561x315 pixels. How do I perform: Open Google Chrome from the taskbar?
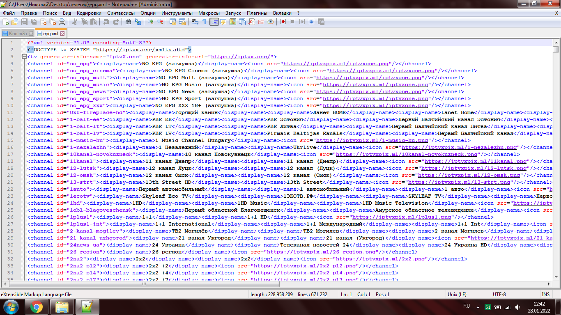(37, 307)
